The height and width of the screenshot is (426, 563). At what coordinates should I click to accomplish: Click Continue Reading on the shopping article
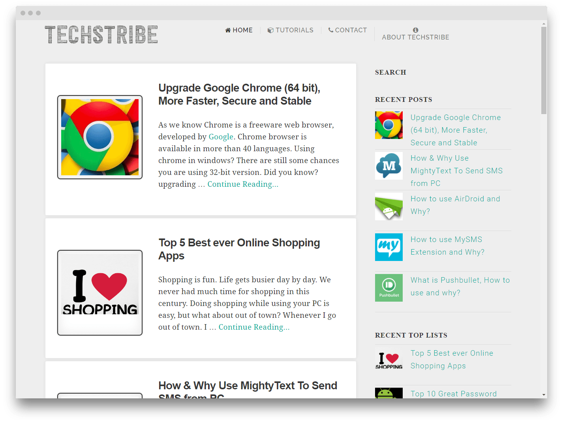point(254,327)
